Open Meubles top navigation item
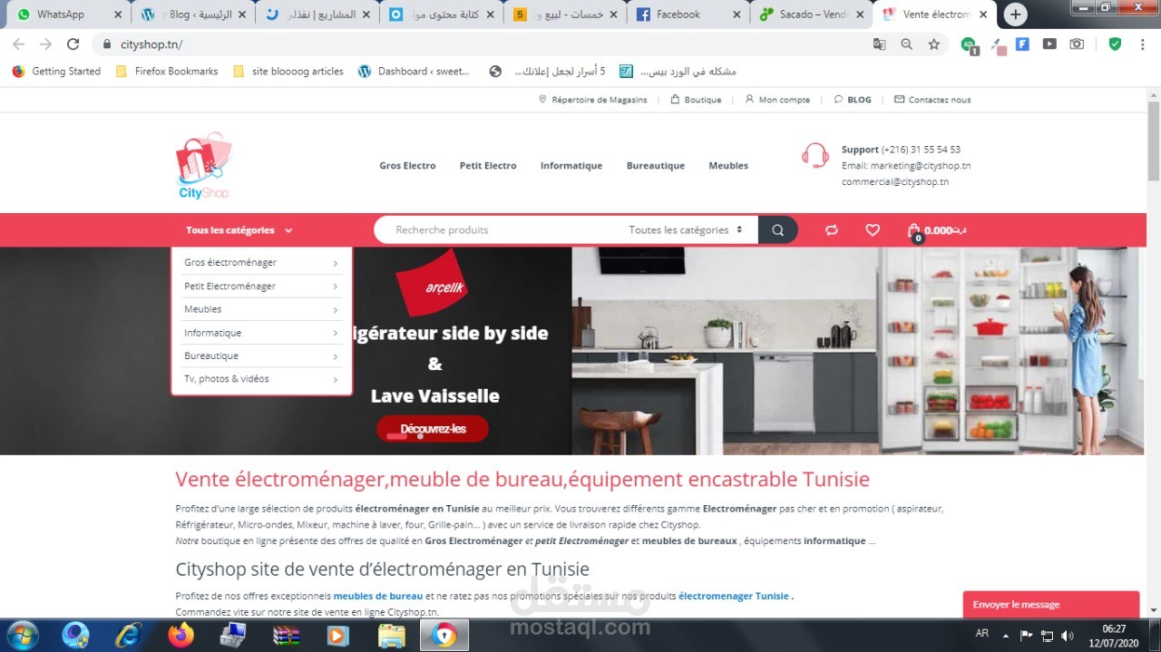 pyautogui.click(x=728, y=166)
